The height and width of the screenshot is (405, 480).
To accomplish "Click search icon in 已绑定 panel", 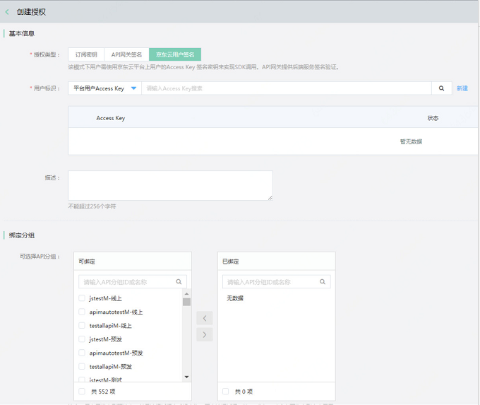I will pyautogui.click(x=323, y=282).
